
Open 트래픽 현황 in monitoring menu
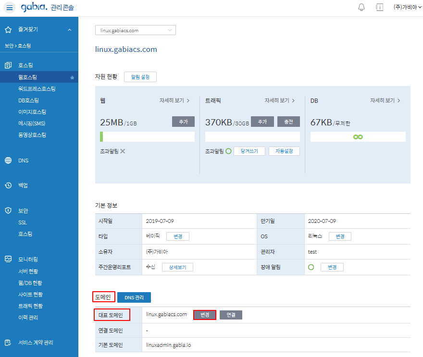point(30,306)
